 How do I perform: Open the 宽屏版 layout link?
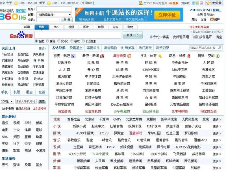(185, 3)
